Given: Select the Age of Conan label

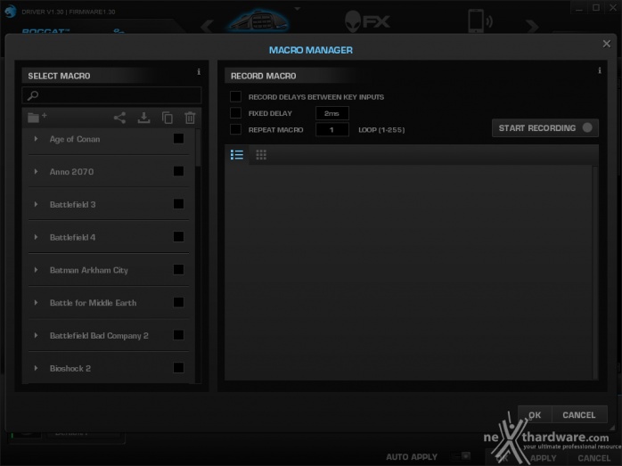Looking at the screenshot, I should pos(75,139).
